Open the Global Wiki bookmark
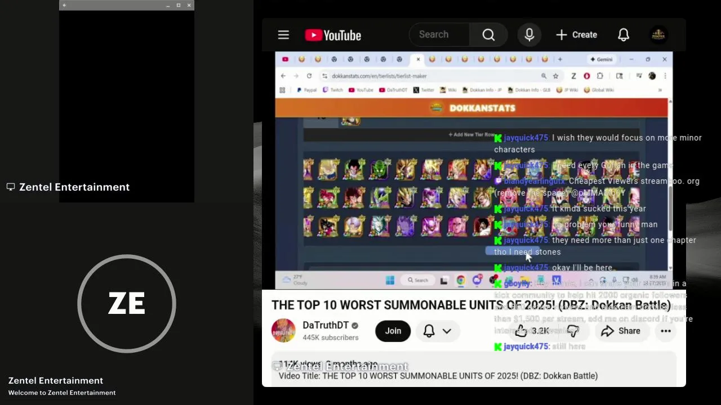721x405 pixels. [599, 90]
